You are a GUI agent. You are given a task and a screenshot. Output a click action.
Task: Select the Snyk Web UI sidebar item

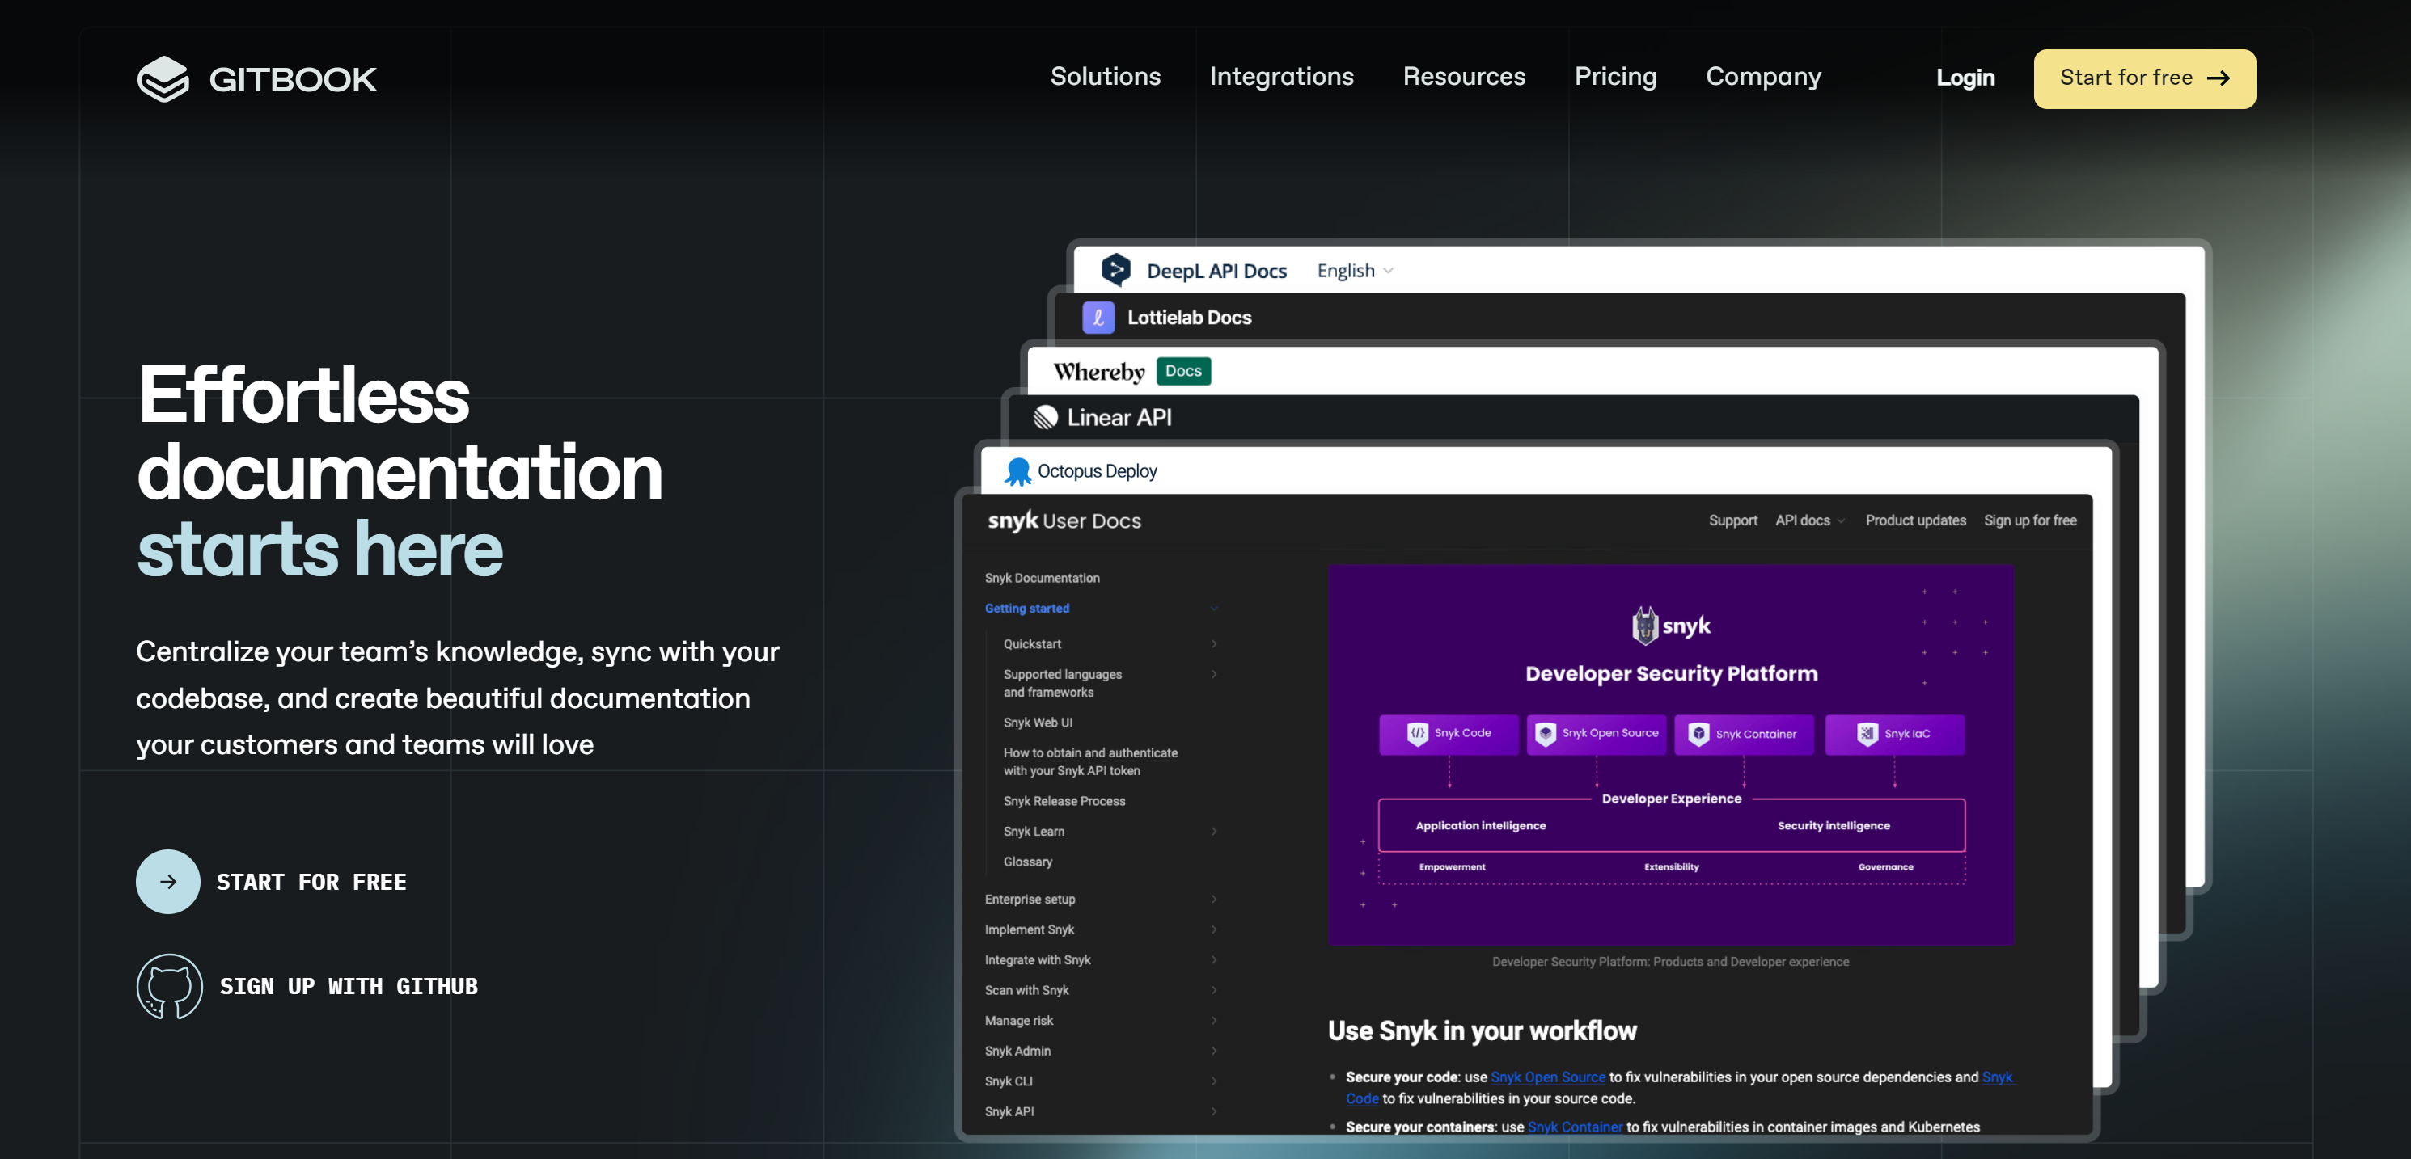1038,723
